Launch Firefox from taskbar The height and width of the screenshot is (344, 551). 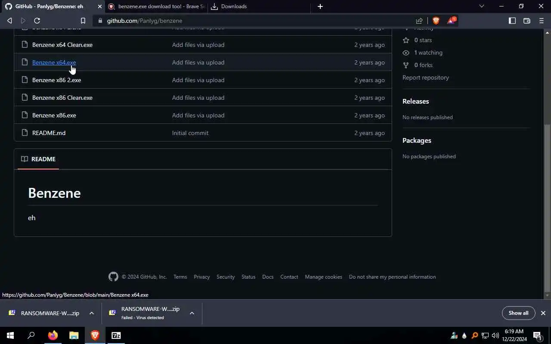53,335
